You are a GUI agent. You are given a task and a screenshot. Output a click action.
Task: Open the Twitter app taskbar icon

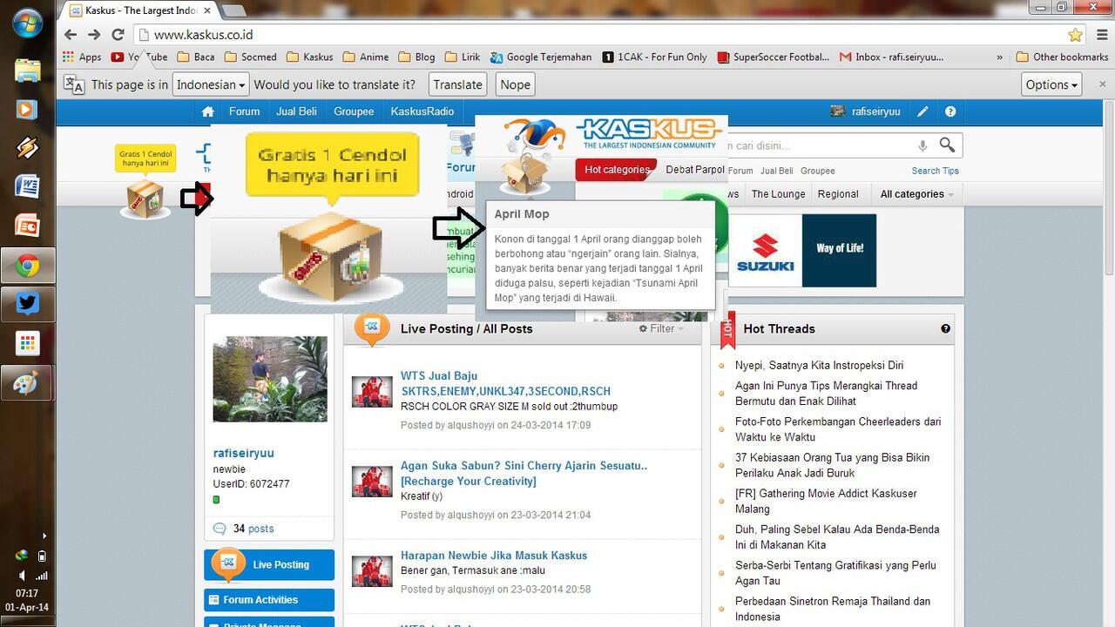tap(28, 304)
